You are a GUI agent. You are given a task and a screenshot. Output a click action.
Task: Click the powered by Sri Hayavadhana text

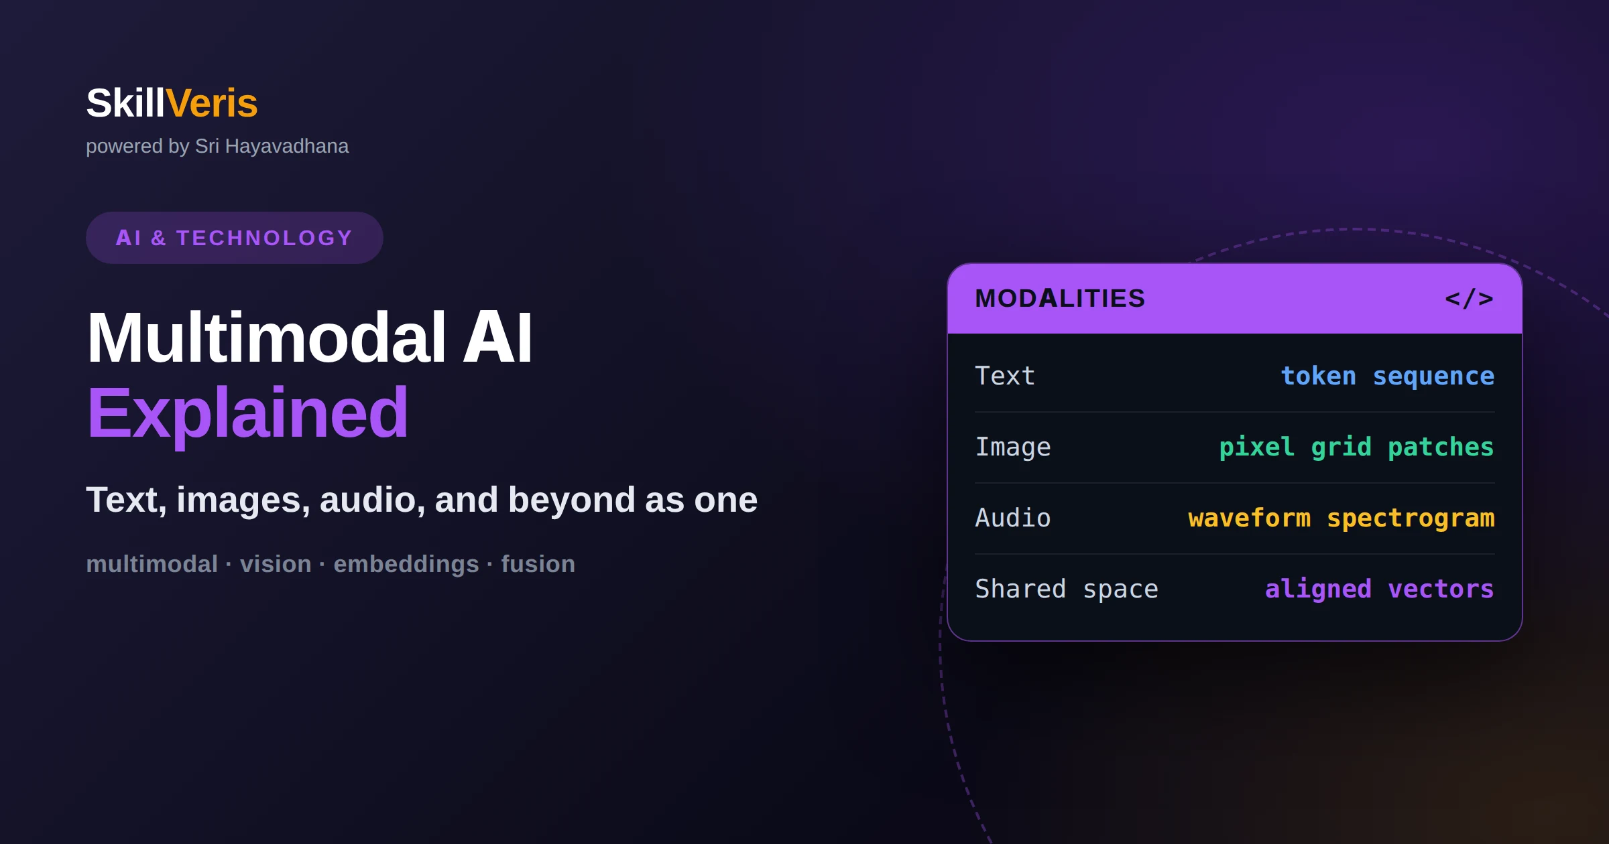[x=217, y=146]
